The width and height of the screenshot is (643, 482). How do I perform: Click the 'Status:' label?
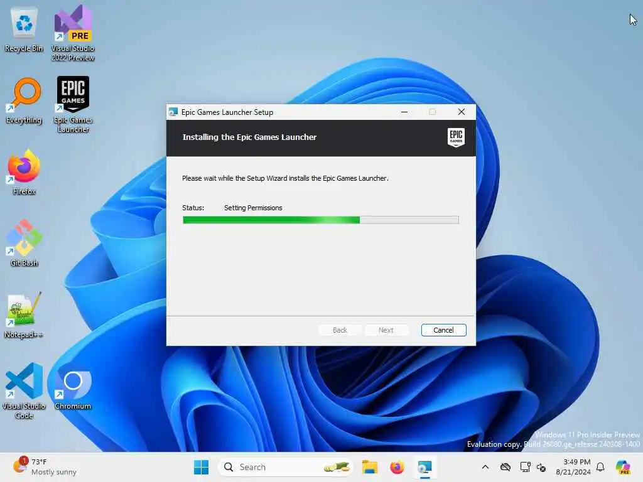coord(193,208)
